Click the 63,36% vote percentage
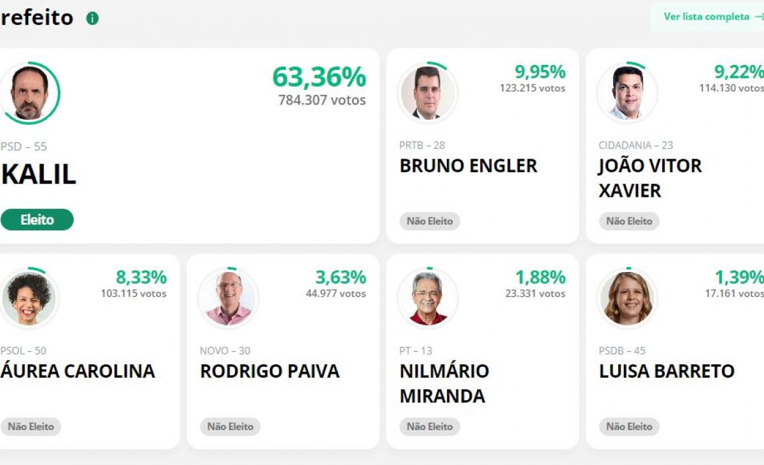 coord(319,77)
